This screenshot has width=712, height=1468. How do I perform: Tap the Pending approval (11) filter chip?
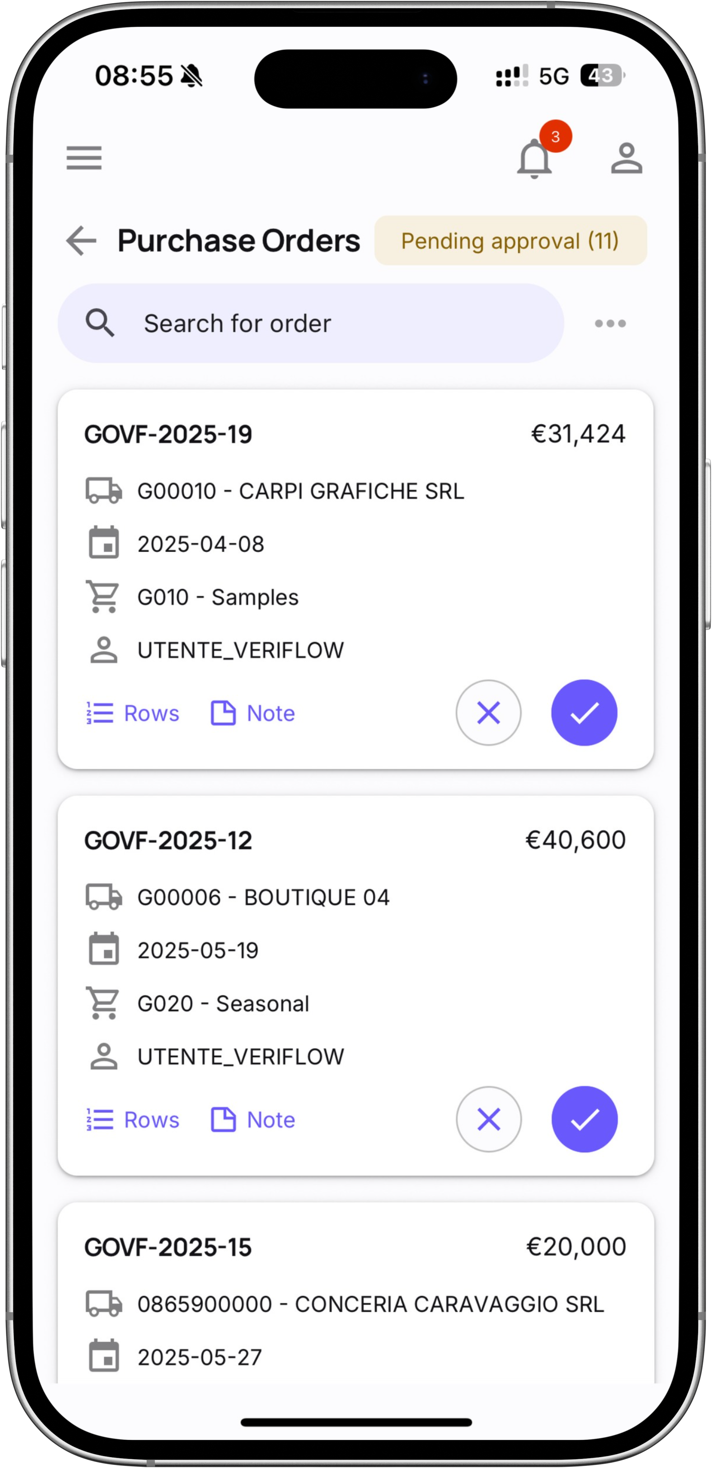(x=510, y=240)
